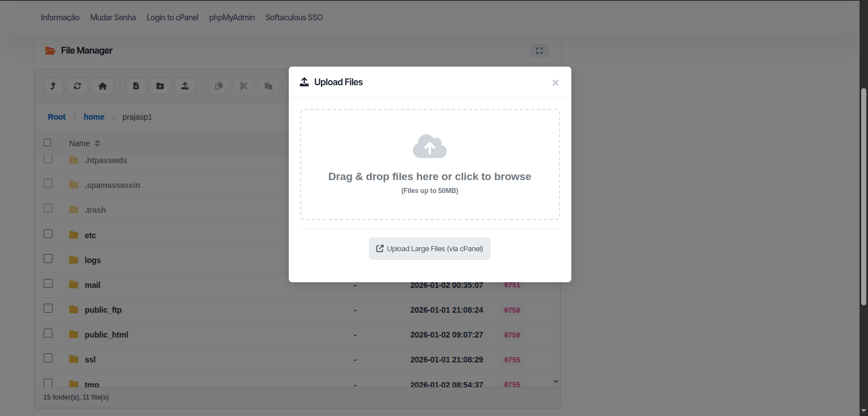Select Mudar Senha in the navigation bar
This screenshot has width=868, height=416.
(112, 17)
